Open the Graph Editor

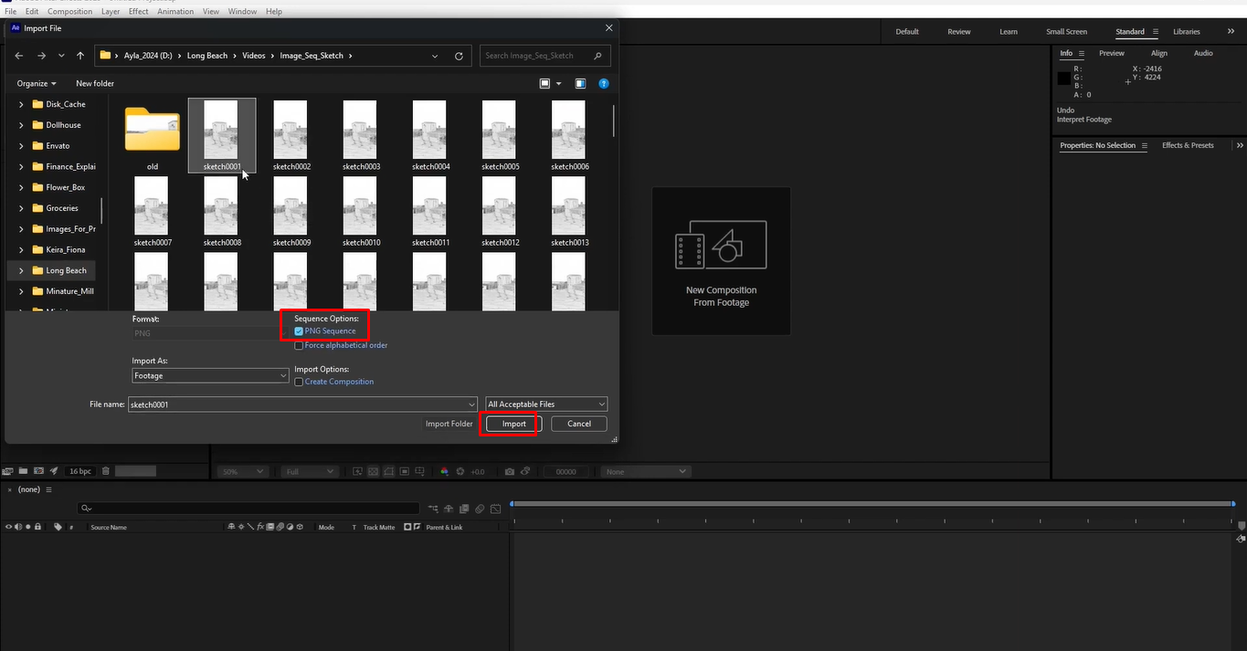[x=495, y=509]
